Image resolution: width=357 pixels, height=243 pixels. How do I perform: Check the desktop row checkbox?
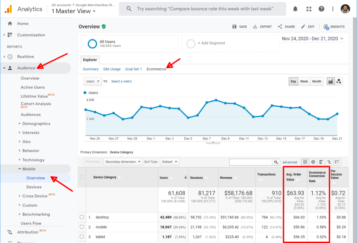(x=82, y=217)
